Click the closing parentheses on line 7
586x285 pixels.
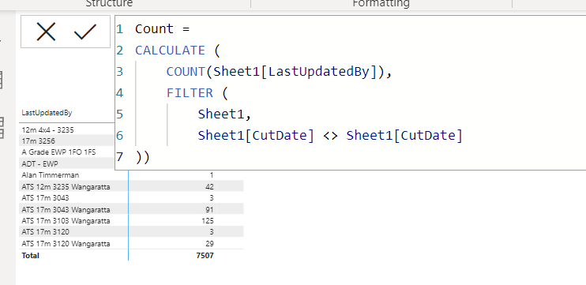pos(142,157)
